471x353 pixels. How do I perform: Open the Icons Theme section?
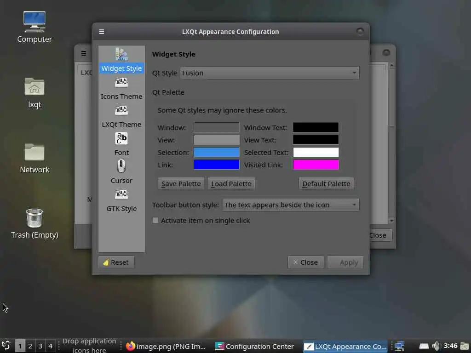[x=121, y=89]
